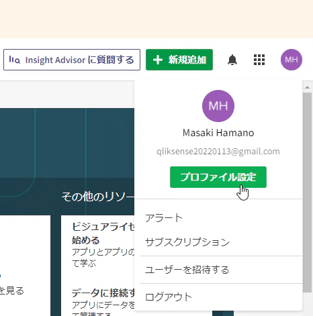Click the 新規追加 button
Viewport: 313px width, 316px height.
[179, 60]
